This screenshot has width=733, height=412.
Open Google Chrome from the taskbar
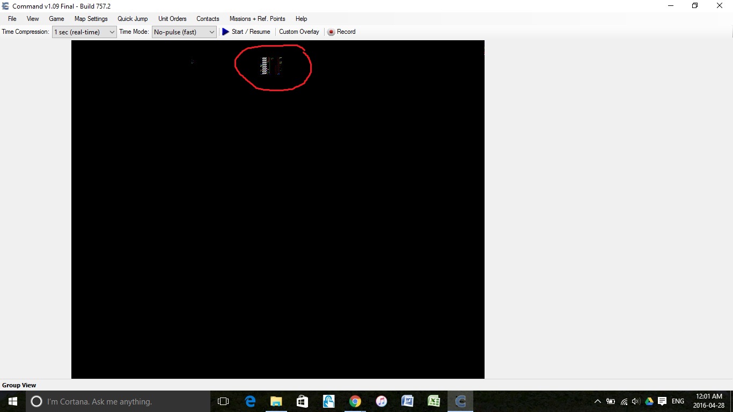[x=355, y=401]
